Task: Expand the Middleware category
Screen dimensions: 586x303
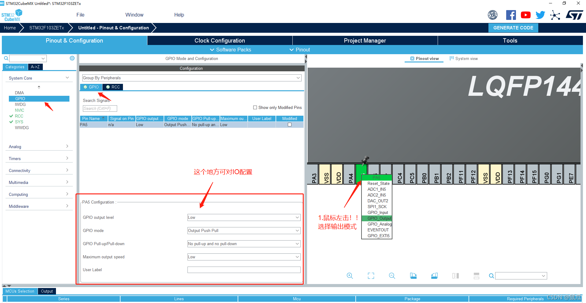Action: pyautogui.click(x=39, y=206)
